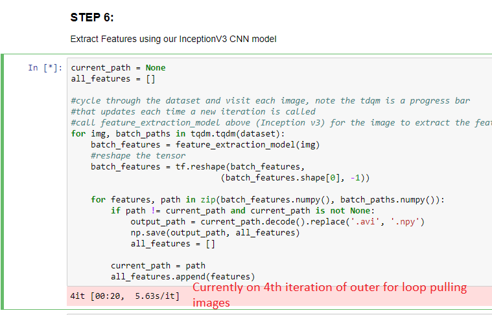492x315 pixels.
Task: Place cursor on all_features = [] first line
Action: tap(113, 79)
